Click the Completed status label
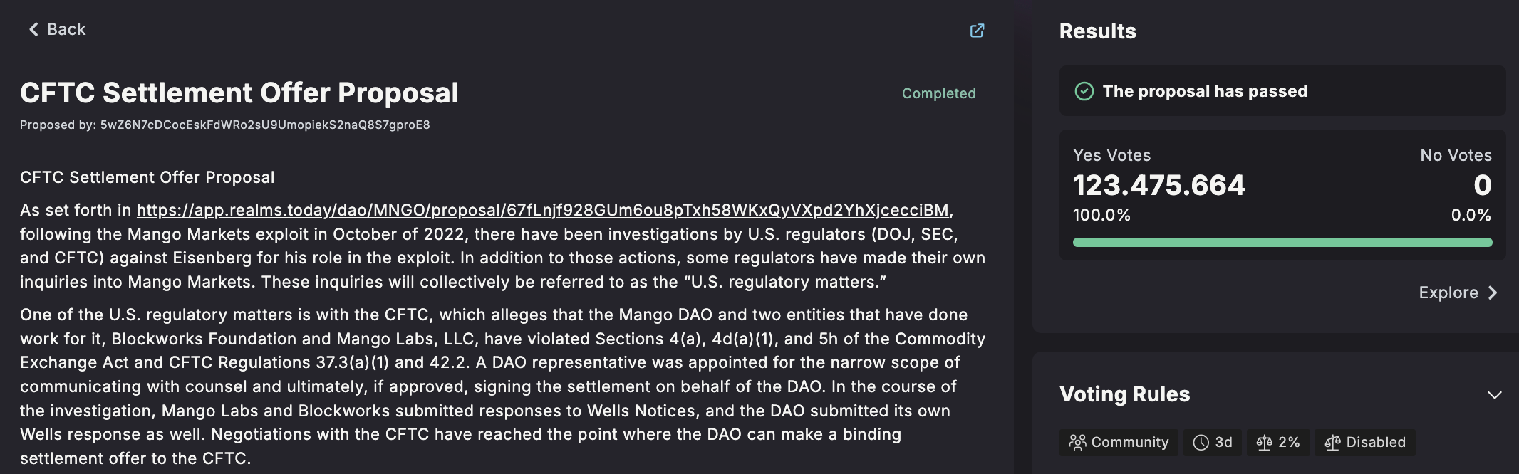1519x474 pixels. [938, 93]
